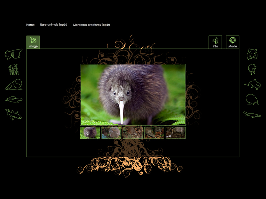Select the large whale head outline icon
266x199 pixels.
[x=14, y=85]
